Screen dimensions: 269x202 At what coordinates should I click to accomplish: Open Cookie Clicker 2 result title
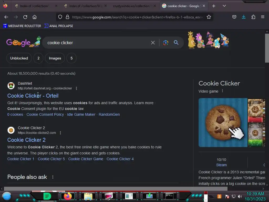[x=27, y=140]
